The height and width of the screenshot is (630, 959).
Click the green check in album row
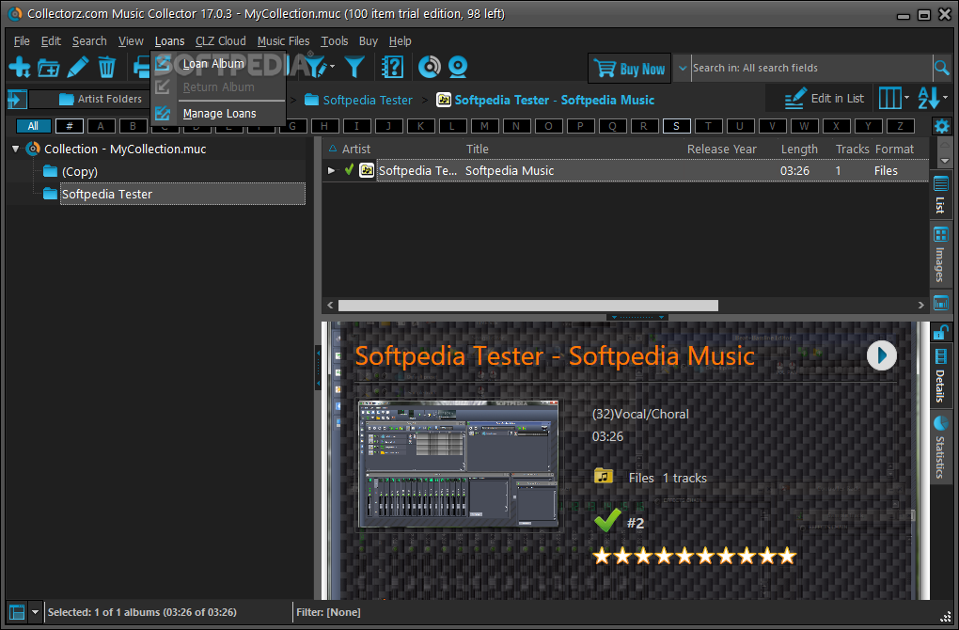pos(349,170)
